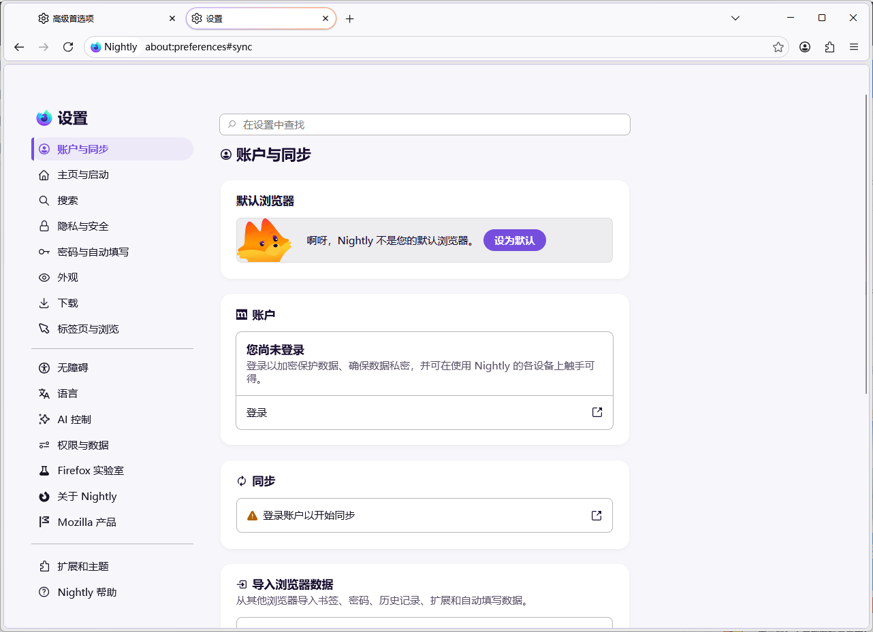This screenshot has height=632, width=873.
Task: Close the 设置 tab
Action: pyautogui.click(x=326, y=18)
